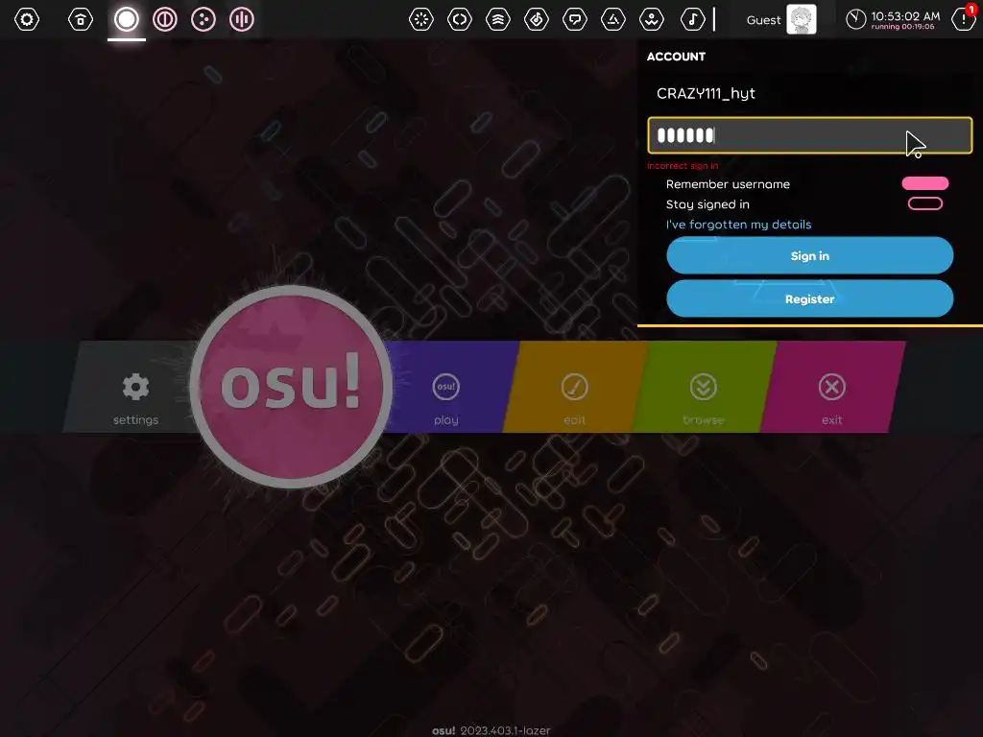This screenshot has height=737, width=983.
Task: Focus the password input field
Action: 809,135
